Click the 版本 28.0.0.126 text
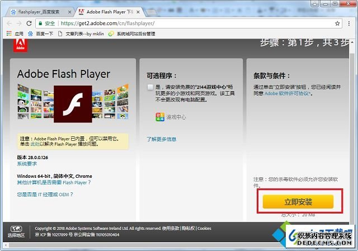358x251 pixels. point(32,158)
